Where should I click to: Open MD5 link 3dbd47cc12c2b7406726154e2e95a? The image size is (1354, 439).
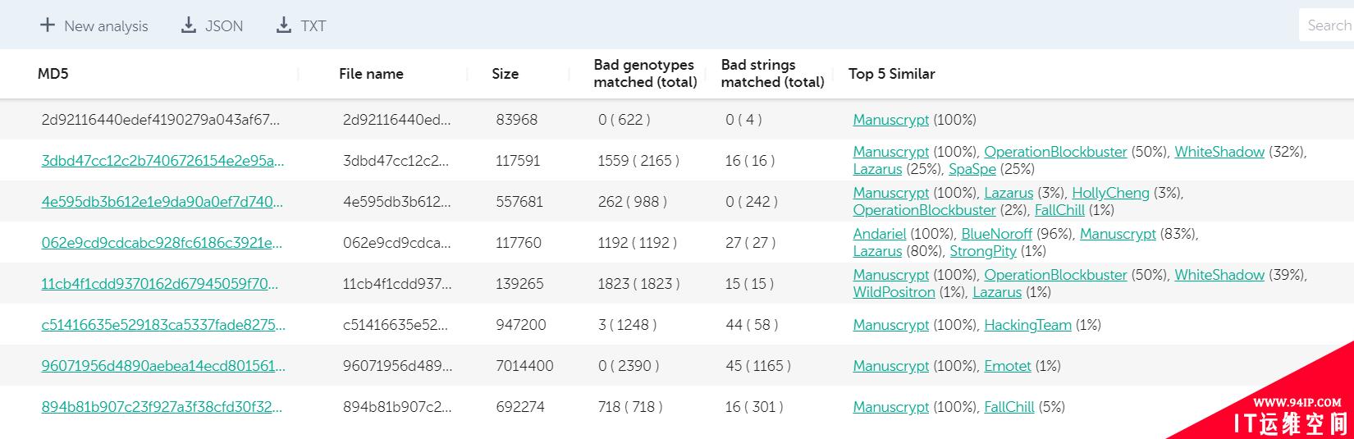[162, 161]
